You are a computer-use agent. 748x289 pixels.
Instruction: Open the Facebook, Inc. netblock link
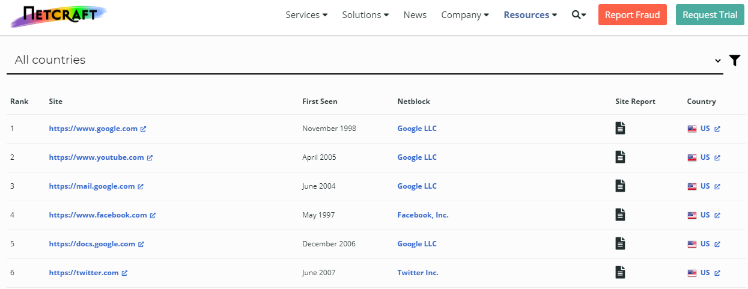pyautogui.click(x=422, y=215)
